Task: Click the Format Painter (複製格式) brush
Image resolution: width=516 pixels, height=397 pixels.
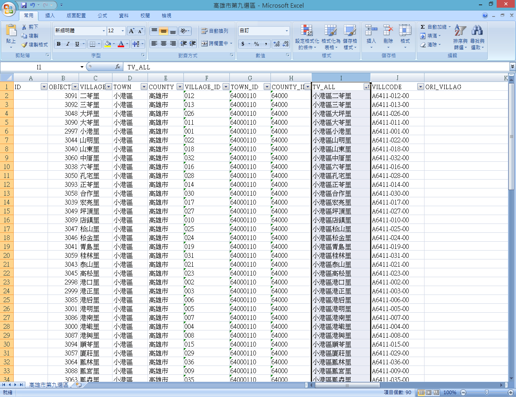Action: pos(25,45)
